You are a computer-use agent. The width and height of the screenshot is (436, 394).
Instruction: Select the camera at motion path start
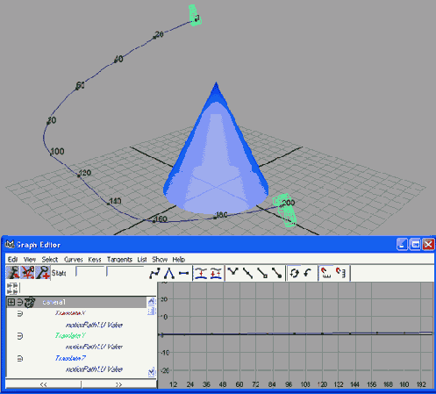195,15
